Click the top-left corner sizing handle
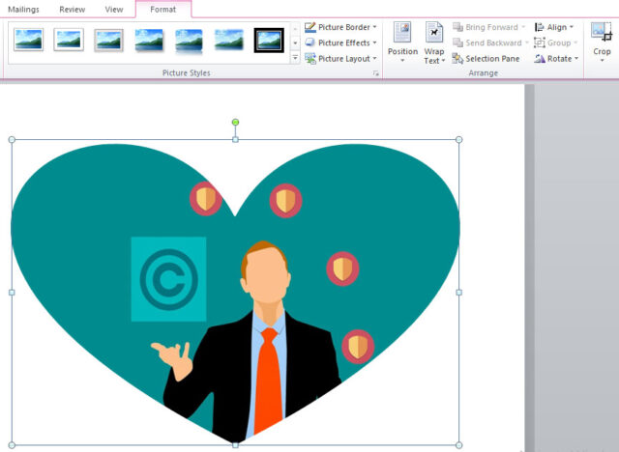Viewport: 619px width, 452px height. [12, 139]
